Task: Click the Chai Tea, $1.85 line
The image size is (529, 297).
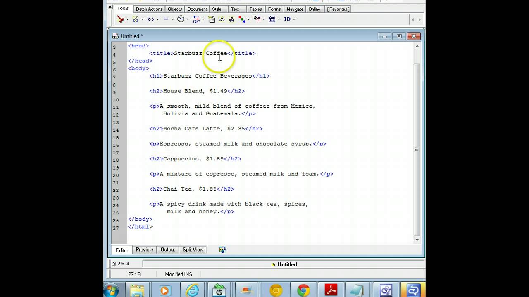Action: click(192, 189)
